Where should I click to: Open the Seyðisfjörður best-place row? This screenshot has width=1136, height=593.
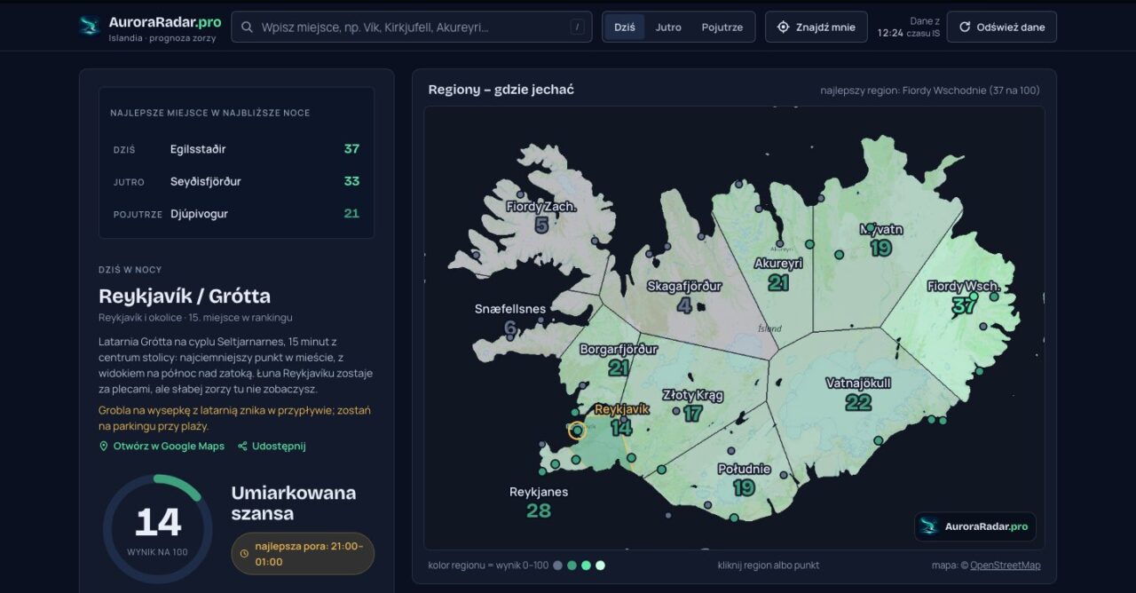click(x=236, y=181)
